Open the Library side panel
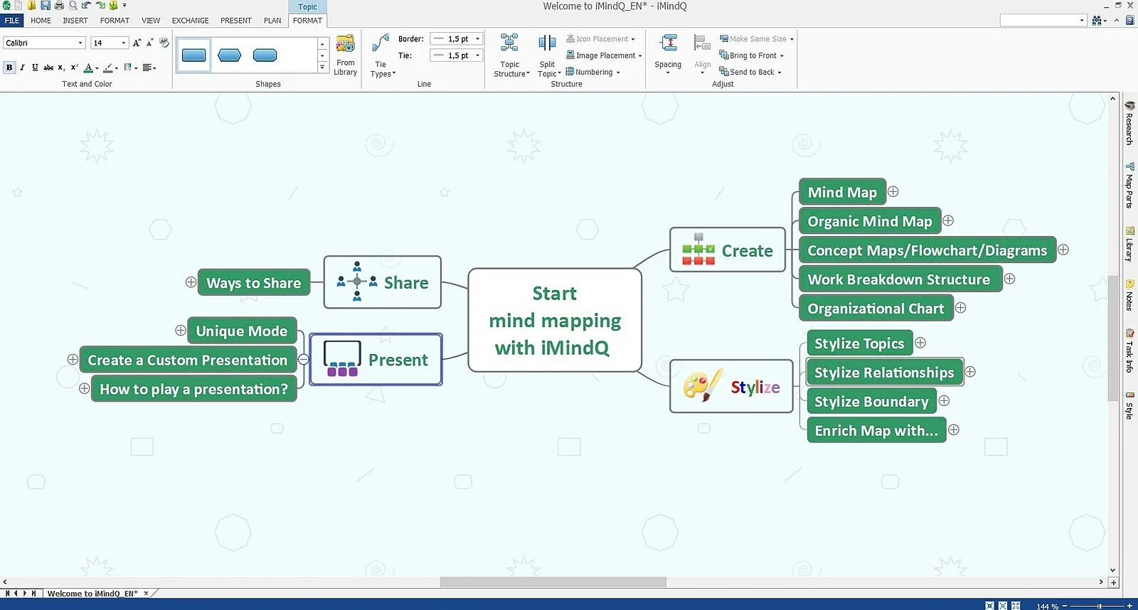The image size is (1138, 610). [1129, 245]
